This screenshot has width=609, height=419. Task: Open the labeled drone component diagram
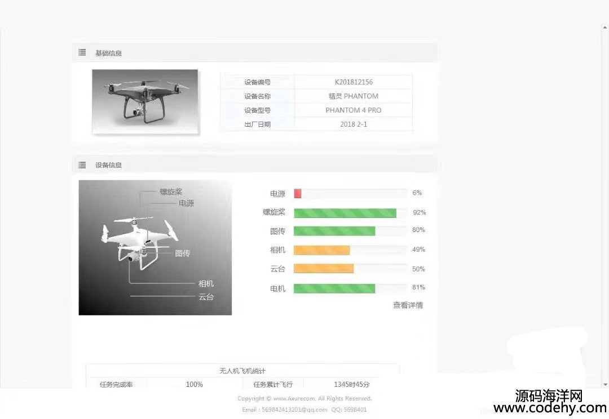(x=155, y=248)
